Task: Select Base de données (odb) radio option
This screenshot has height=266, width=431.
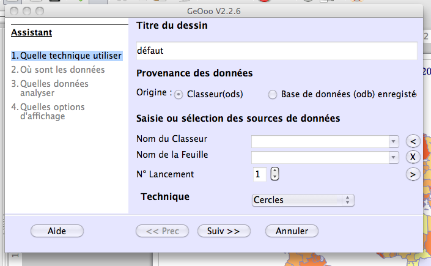Action: pos(273,95)
